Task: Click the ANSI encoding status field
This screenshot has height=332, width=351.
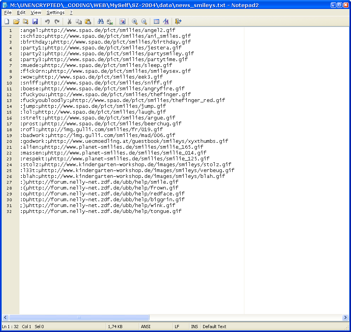Action: tap(146, 327)
